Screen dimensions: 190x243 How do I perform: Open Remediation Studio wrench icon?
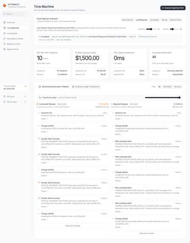[5, 39]
